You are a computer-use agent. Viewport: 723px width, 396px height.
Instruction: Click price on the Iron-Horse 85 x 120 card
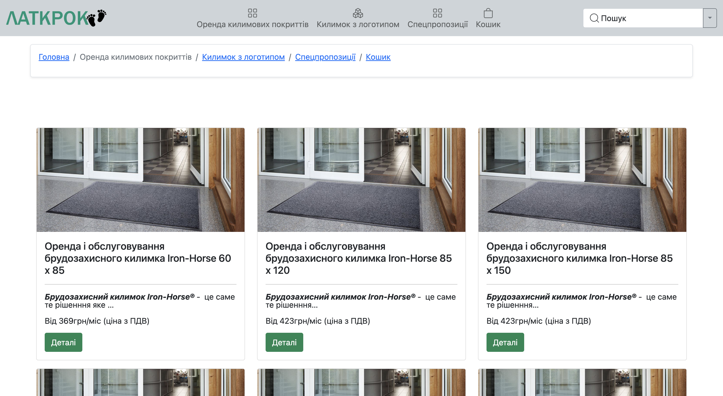[x=318, y=321]
